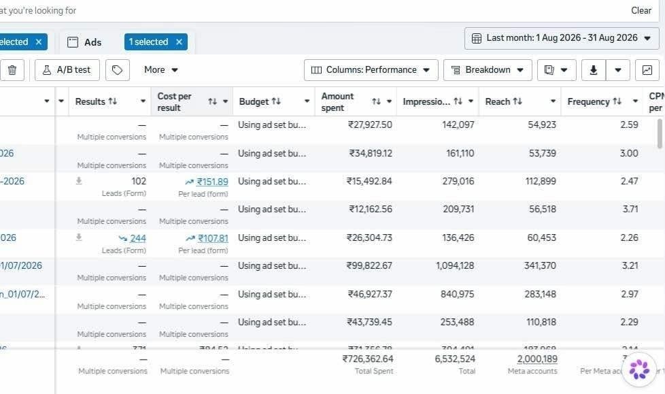Open the Cost per result column options arrow

point(225,101)
